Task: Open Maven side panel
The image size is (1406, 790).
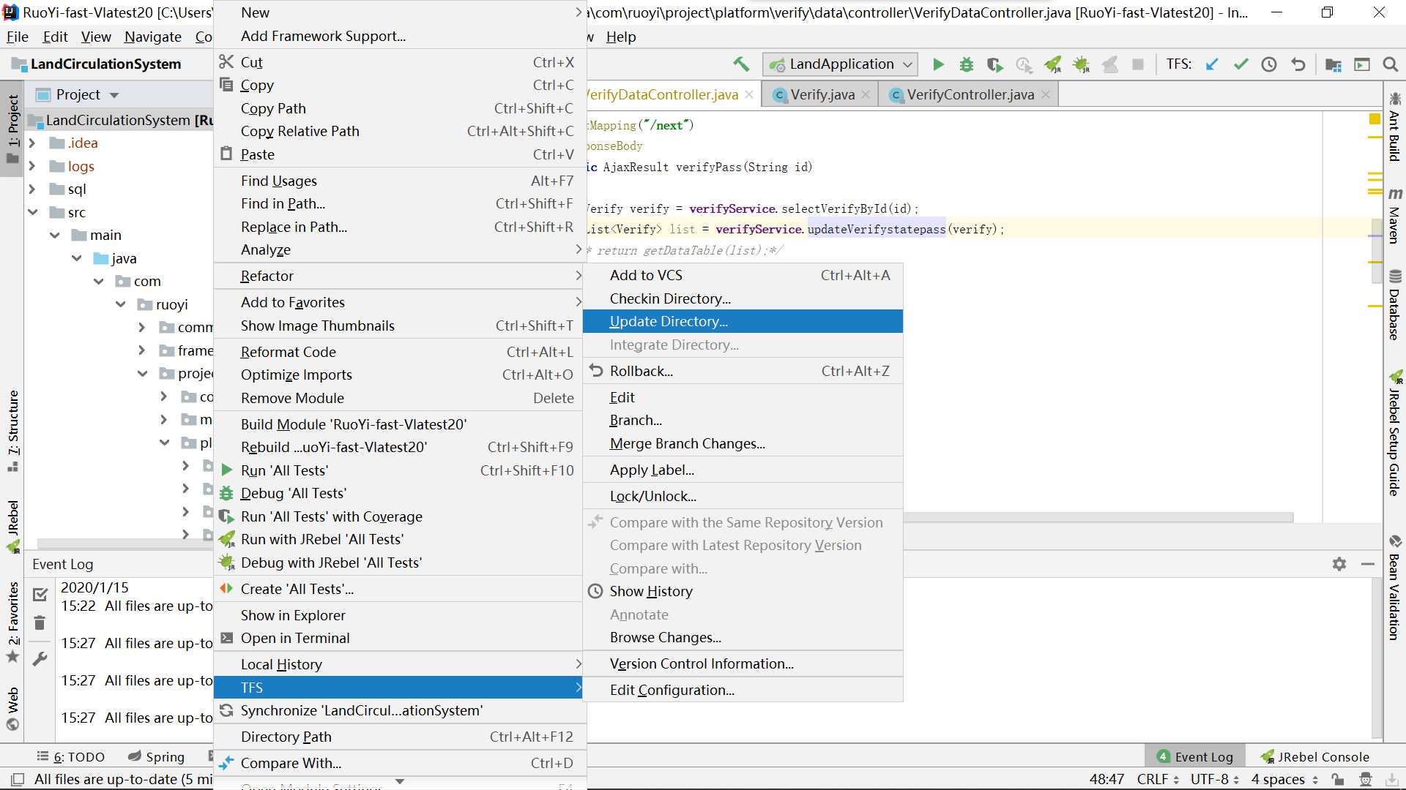Action: tap(1394, 216)
